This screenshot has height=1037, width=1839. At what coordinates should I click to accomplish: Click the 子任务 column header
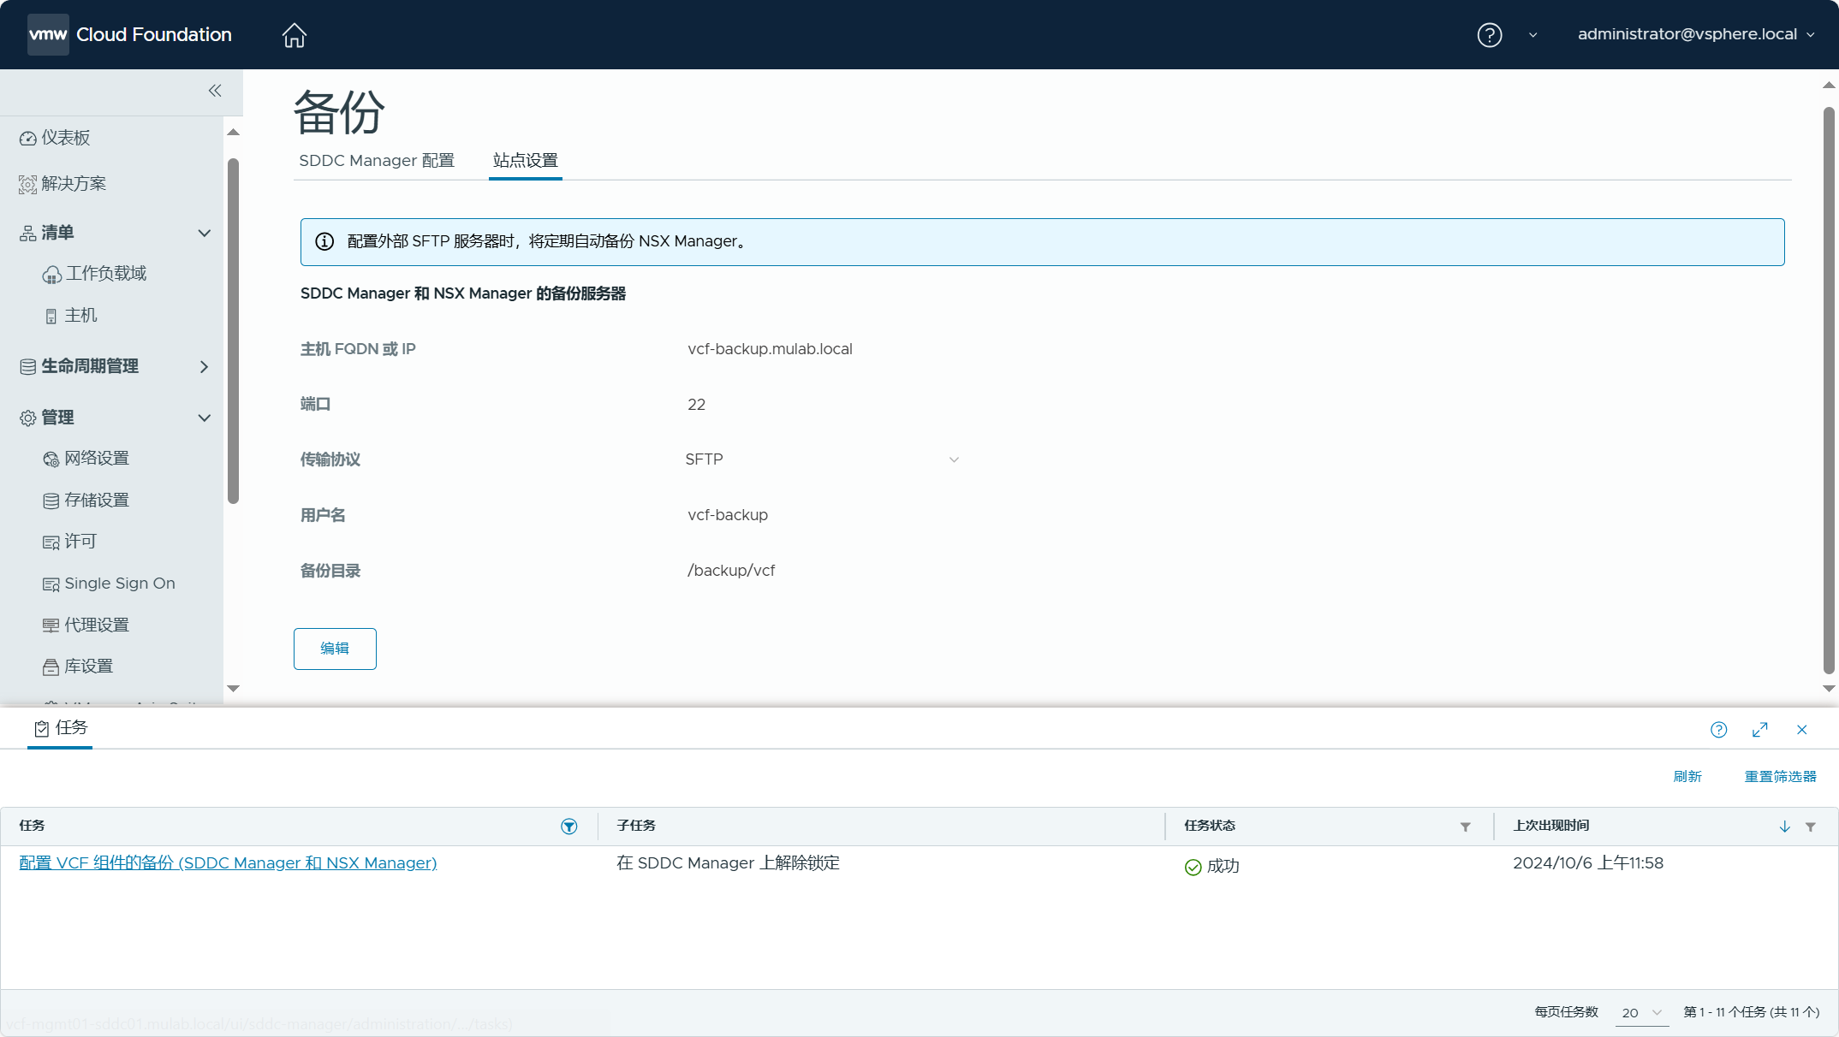635,826
